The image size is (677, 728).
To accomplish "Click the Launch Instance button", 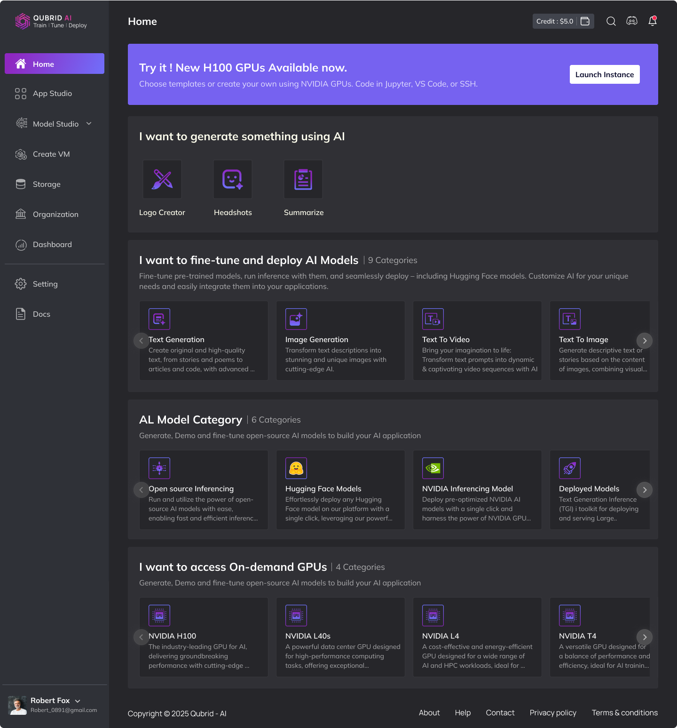I will click(x=605, y=74).
